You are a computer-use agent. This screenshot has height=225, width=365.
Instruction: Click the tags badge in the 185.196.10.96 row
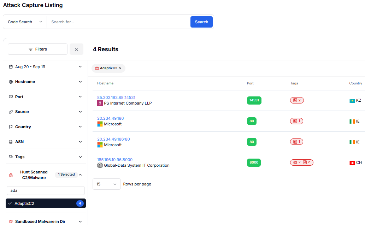pyautogui.click(x=301, y=162)
